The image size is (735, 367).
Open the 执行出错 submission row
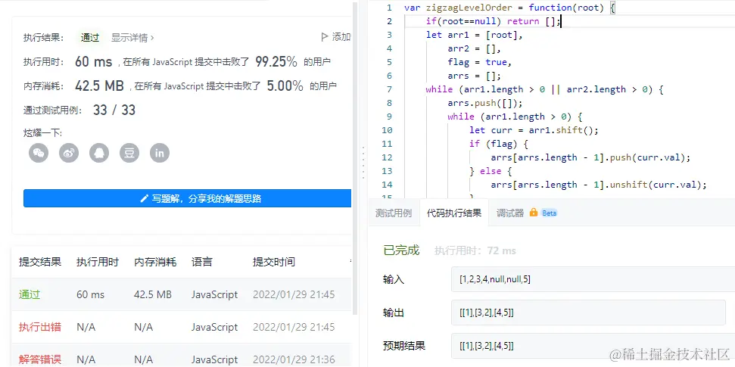pyautogui.click(x=183, y=327)
